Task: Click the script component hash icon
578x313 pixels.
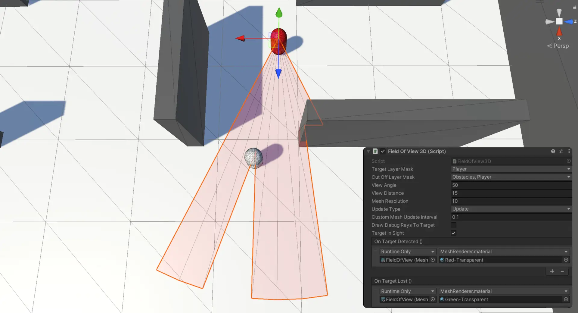Action: pyautogui.click(x=375, y=151)
